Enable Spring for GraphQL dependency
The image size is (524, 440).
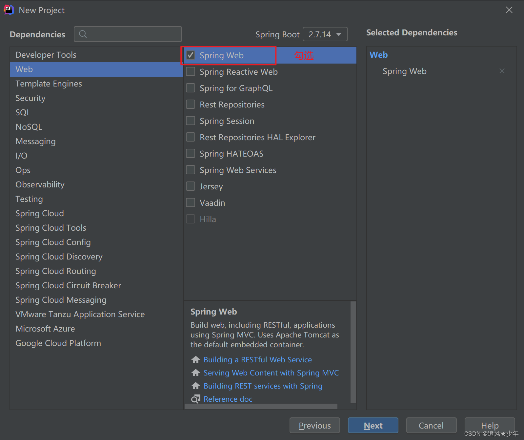point(191,88)
